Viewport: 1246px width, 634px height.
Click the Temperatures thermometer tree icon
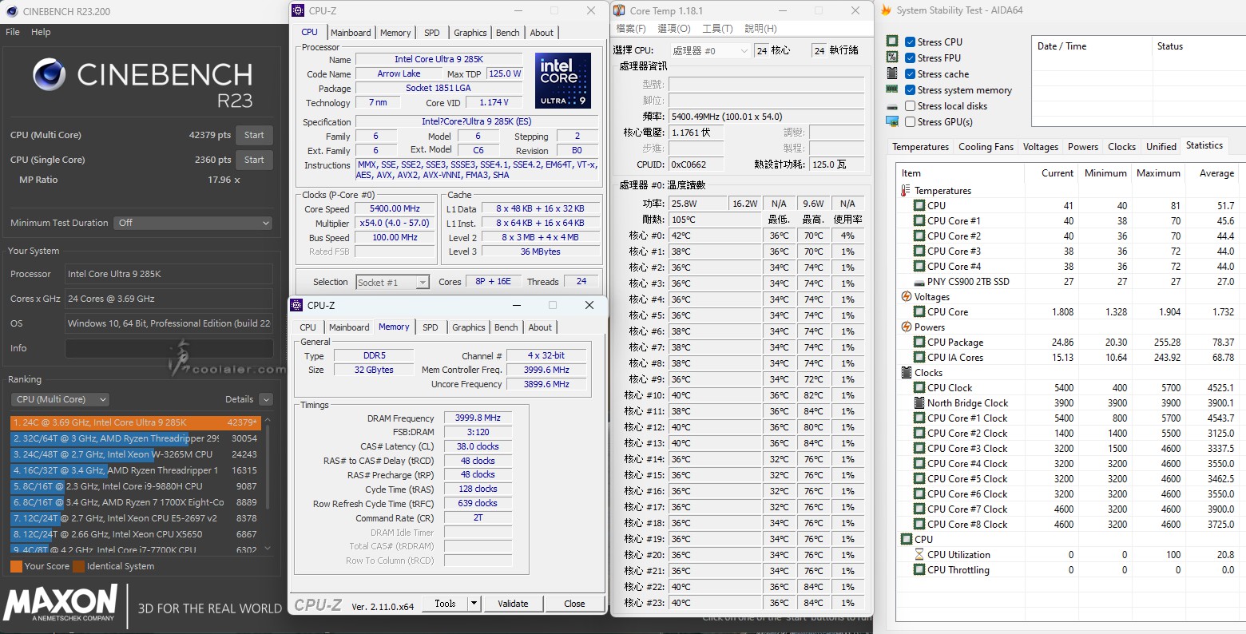click(906, 191)
